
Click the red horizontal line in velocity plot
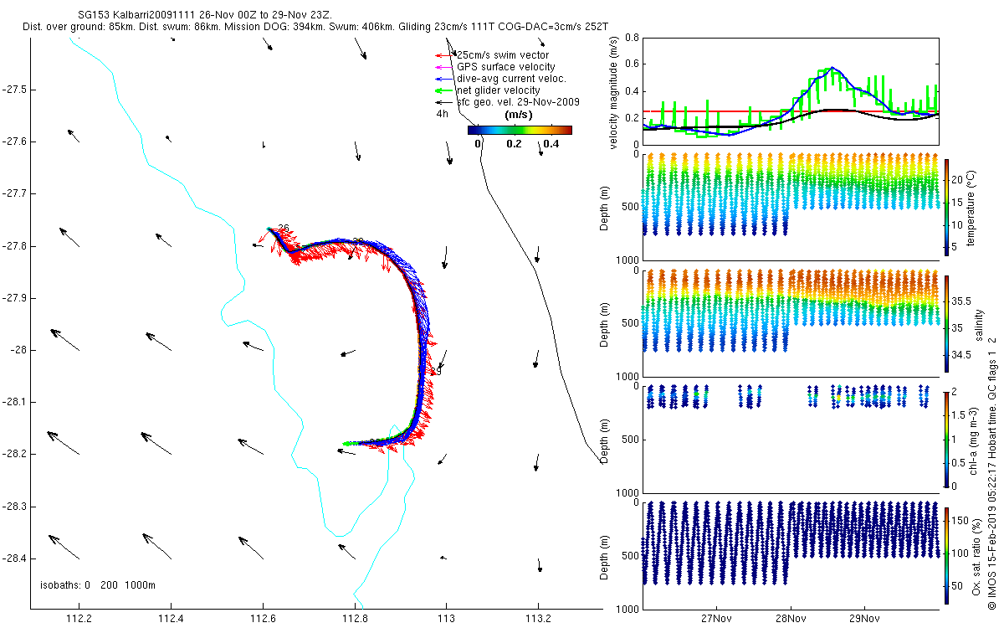[791, 111]
